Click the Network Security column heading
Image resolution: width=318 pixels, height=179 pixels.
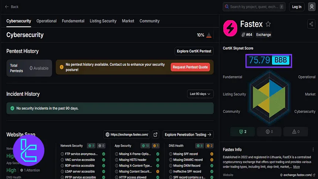(x=71, y=146)
